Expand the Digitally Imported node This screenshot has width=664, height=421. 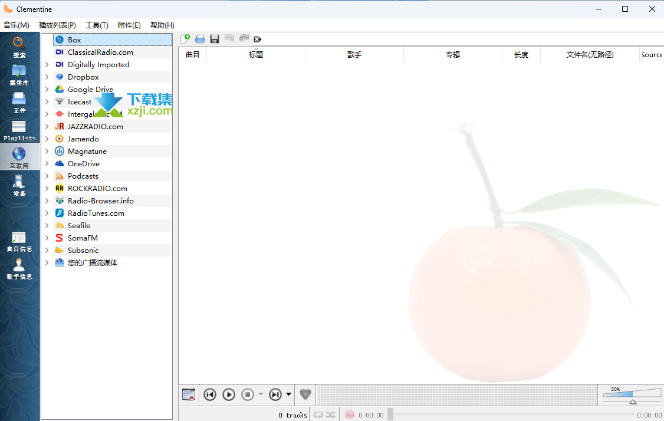(x=47, y=64)
